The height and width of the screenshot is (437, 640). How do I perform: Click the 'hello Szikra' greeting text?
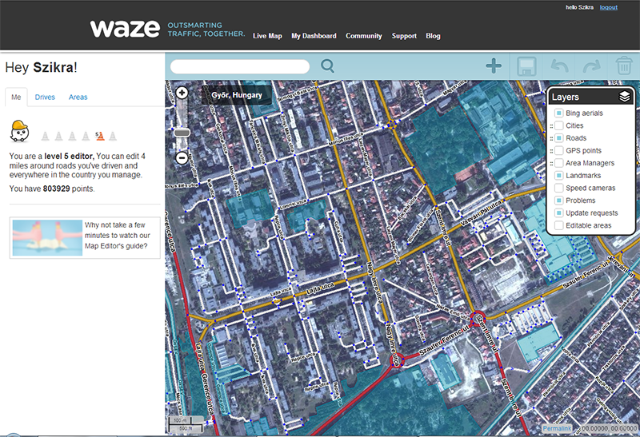click(579, 7)
